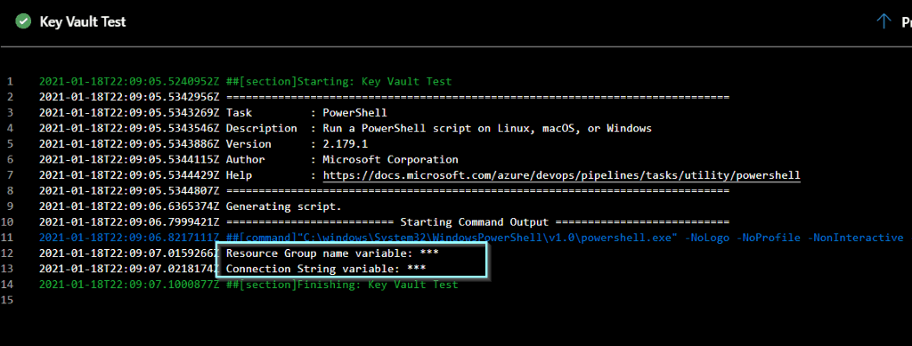Viewport: 912px width, 346px height.
Task: Click the Starting: Key Vault Test section line
Action: (x=246, y=81)
